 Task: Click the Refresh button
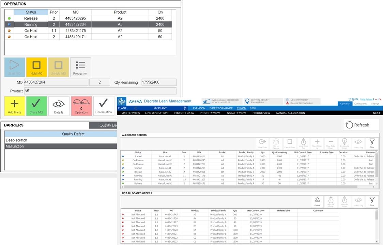tap(361, 125)
